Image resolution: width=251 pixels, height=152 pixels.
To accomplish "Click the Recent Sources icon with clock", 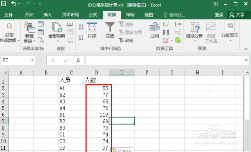I will 41,40.
